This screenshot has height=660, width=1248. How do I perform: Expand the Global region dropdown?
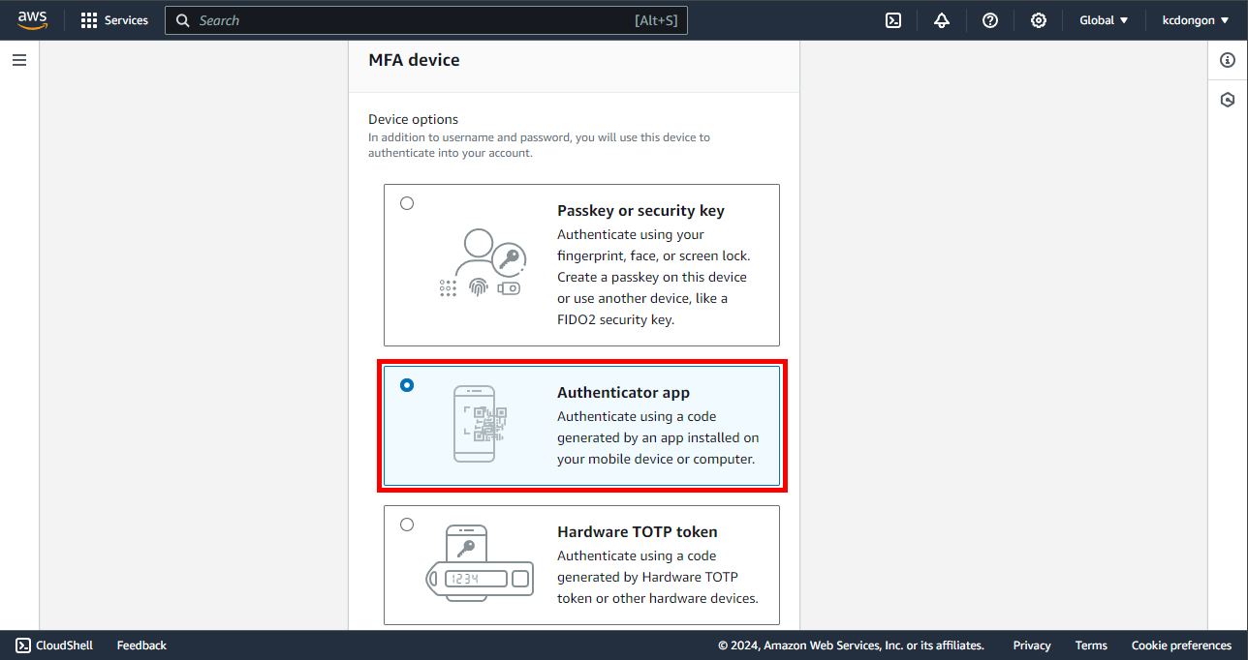[x=1104, y=20]
